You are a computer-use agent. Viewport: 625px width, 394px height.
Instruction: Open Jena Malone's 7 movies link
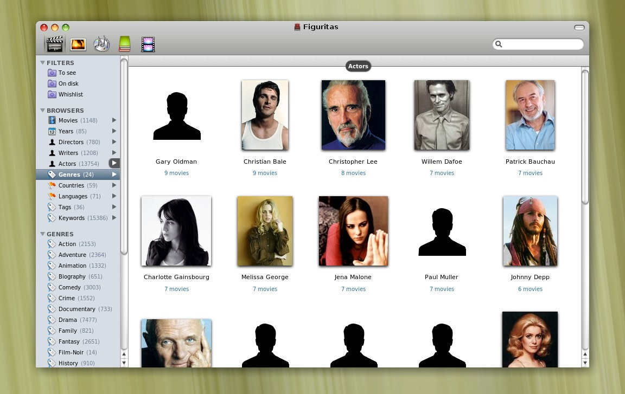354,289
